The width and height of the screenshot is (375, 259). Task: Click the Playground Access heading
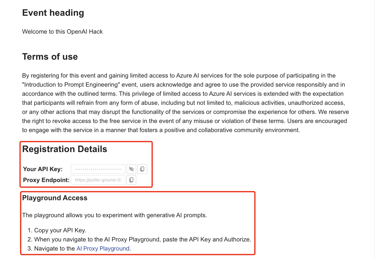click(55, 198)
